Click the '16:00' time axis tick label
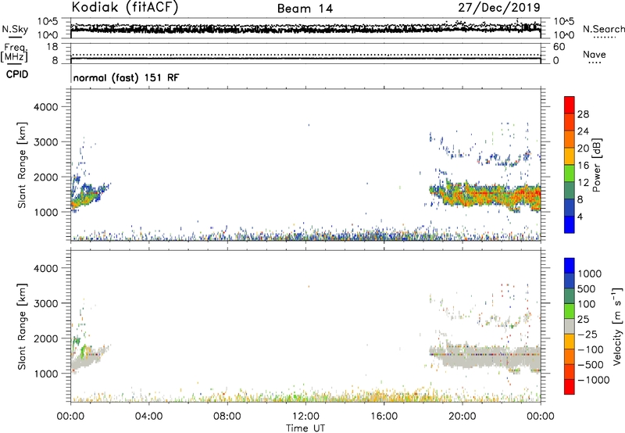Screen dimensions: 625x433 pyautogui.click(x=384, y=417)
